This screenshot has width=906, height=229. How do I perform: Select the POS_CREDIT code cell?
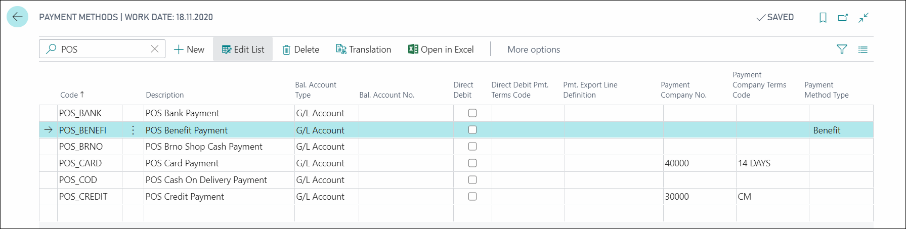tap(90, 197)
